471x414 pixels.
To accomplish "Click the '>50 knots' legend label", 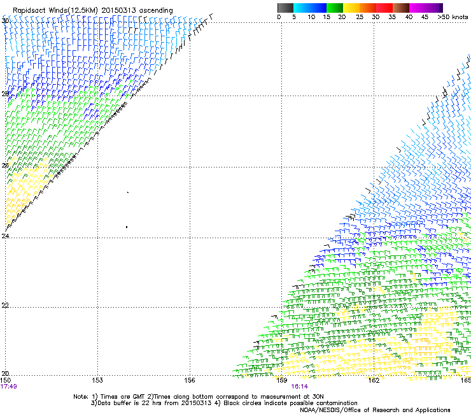I will point(453,17).
